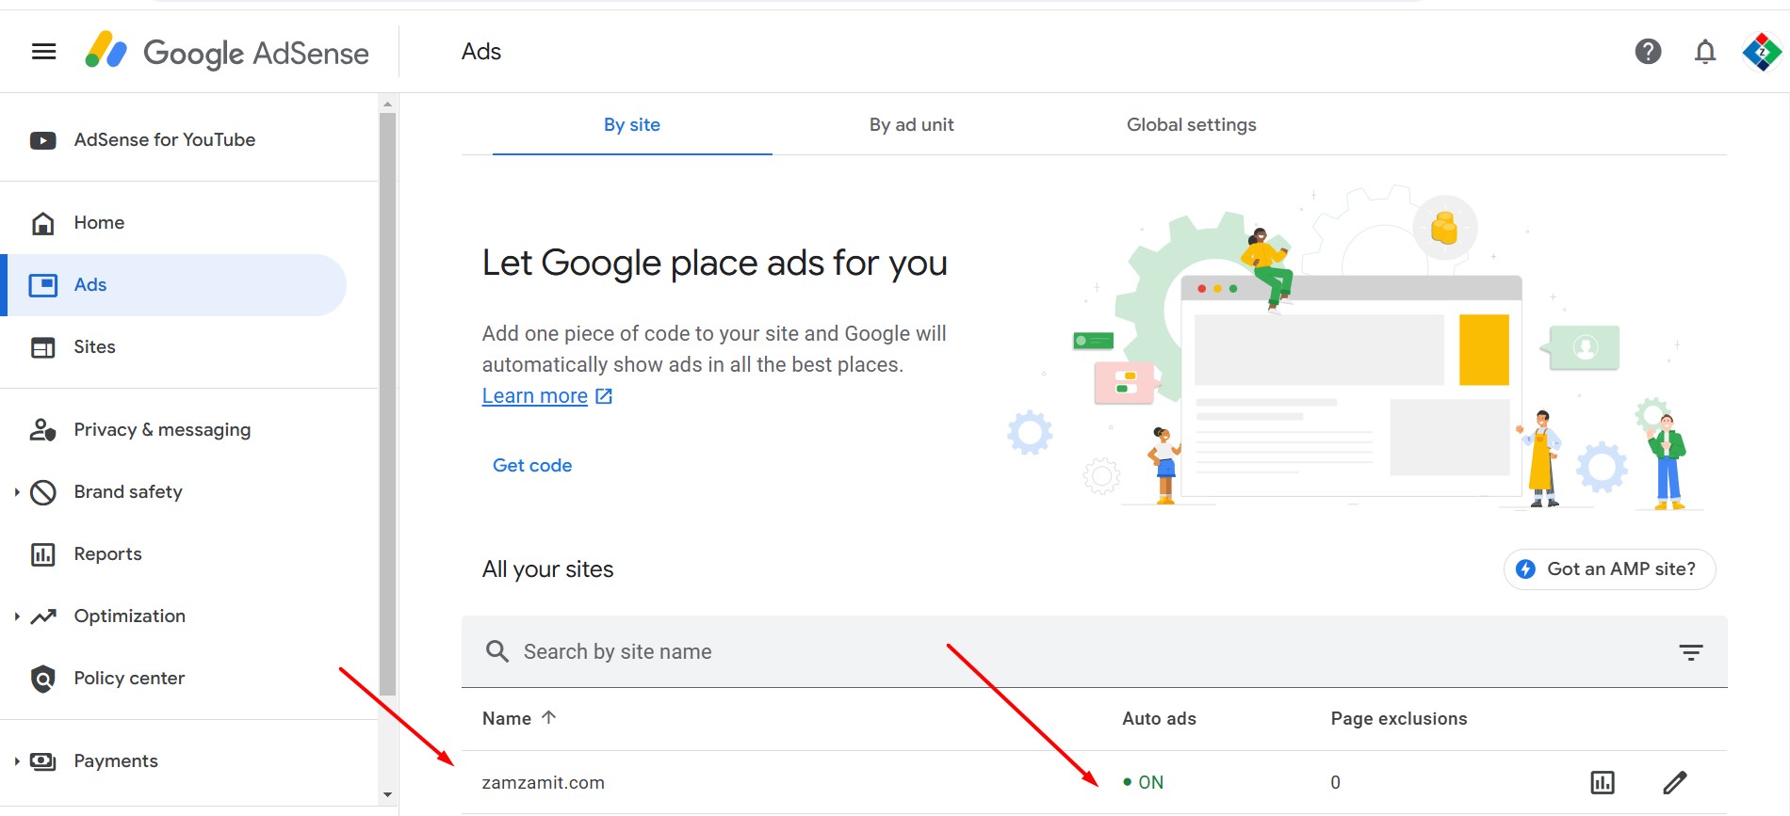Click the Learn more link
1790x816 pixels.
(x=535, y=396)
